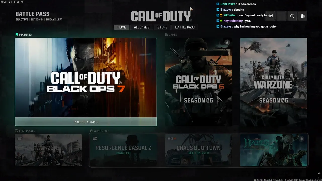
Task: Select the HOME tab
Action: 122,27
